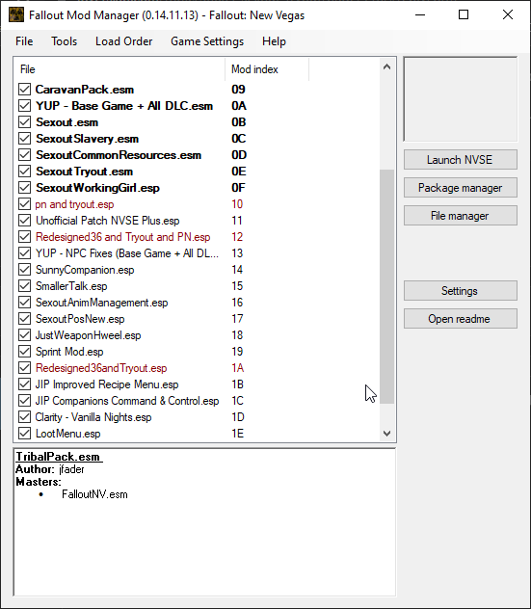The height and width of the screenshot is (609, 531).
Task: Toggle the Sexout.esm checkbox
Action: 24,122
